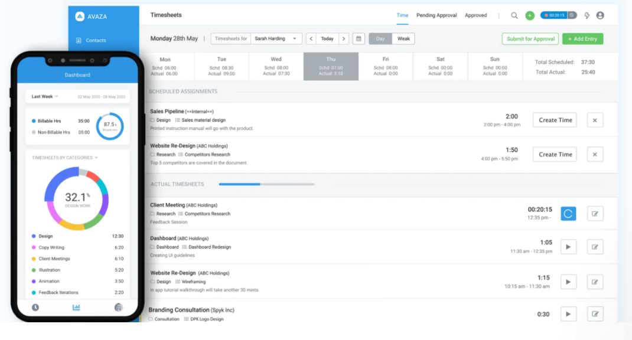The height and width of the screenshot is (340, 632).
Task: Stop the running Client Meeting timer
Action: coord(568,214)
